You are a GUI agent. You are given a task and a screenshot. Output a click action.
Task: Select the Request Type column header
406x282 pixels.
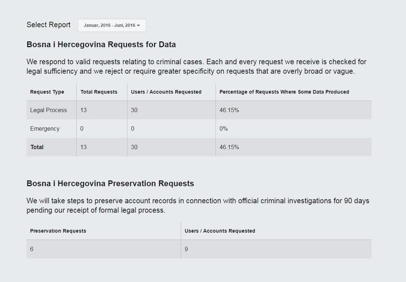coord(47,92)
